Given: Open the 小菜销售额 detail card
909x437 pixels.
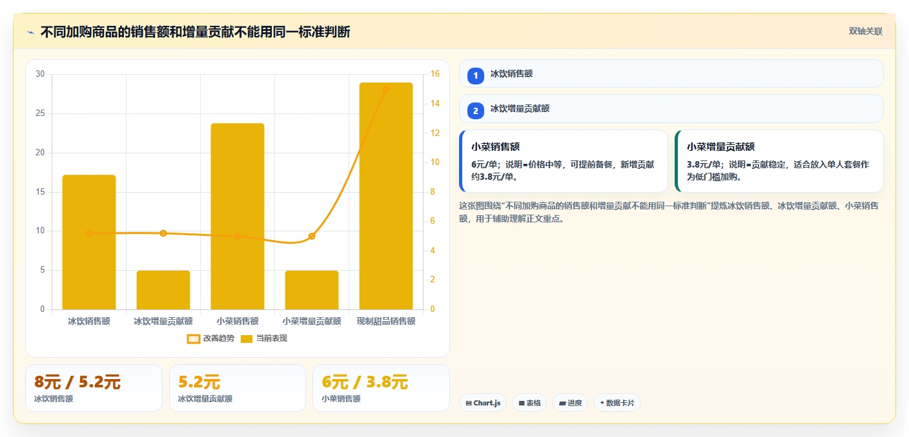Looking at the screenshot, I should point(563,161).
